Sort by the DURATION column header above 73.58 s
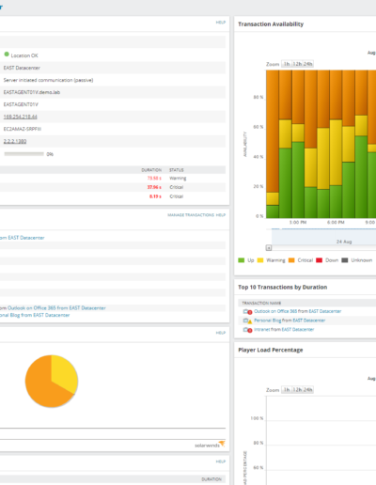This screenshot has width=376, height=485. click(151, 170)
